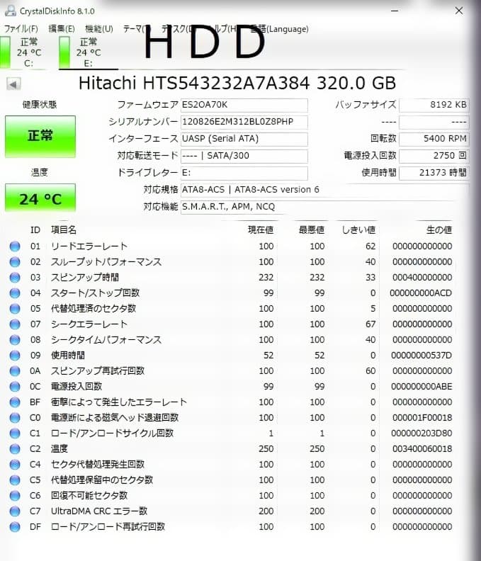This screenshot has height=561, width=481.
Task: Click status dot for C0 磁気ヘッド退避回数
Action: tap(15, 418)
